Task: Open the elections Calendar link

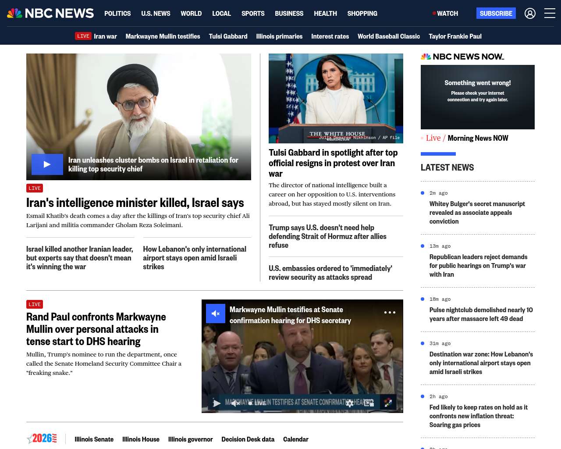Action: (x=296, y=439)
